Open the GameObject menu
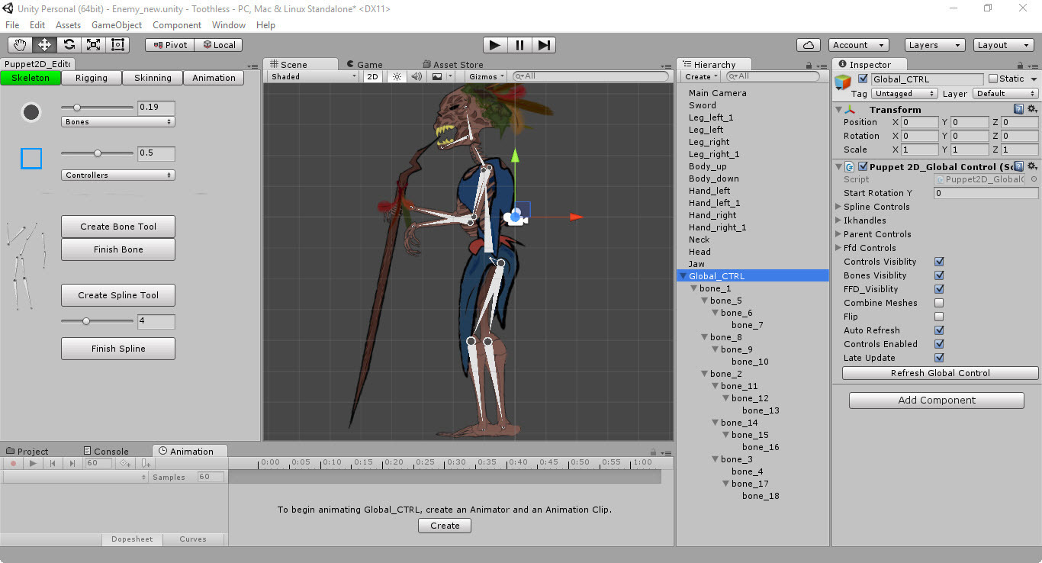The height and width of the screenshot is (563, 1042). (x=117, y=25)
